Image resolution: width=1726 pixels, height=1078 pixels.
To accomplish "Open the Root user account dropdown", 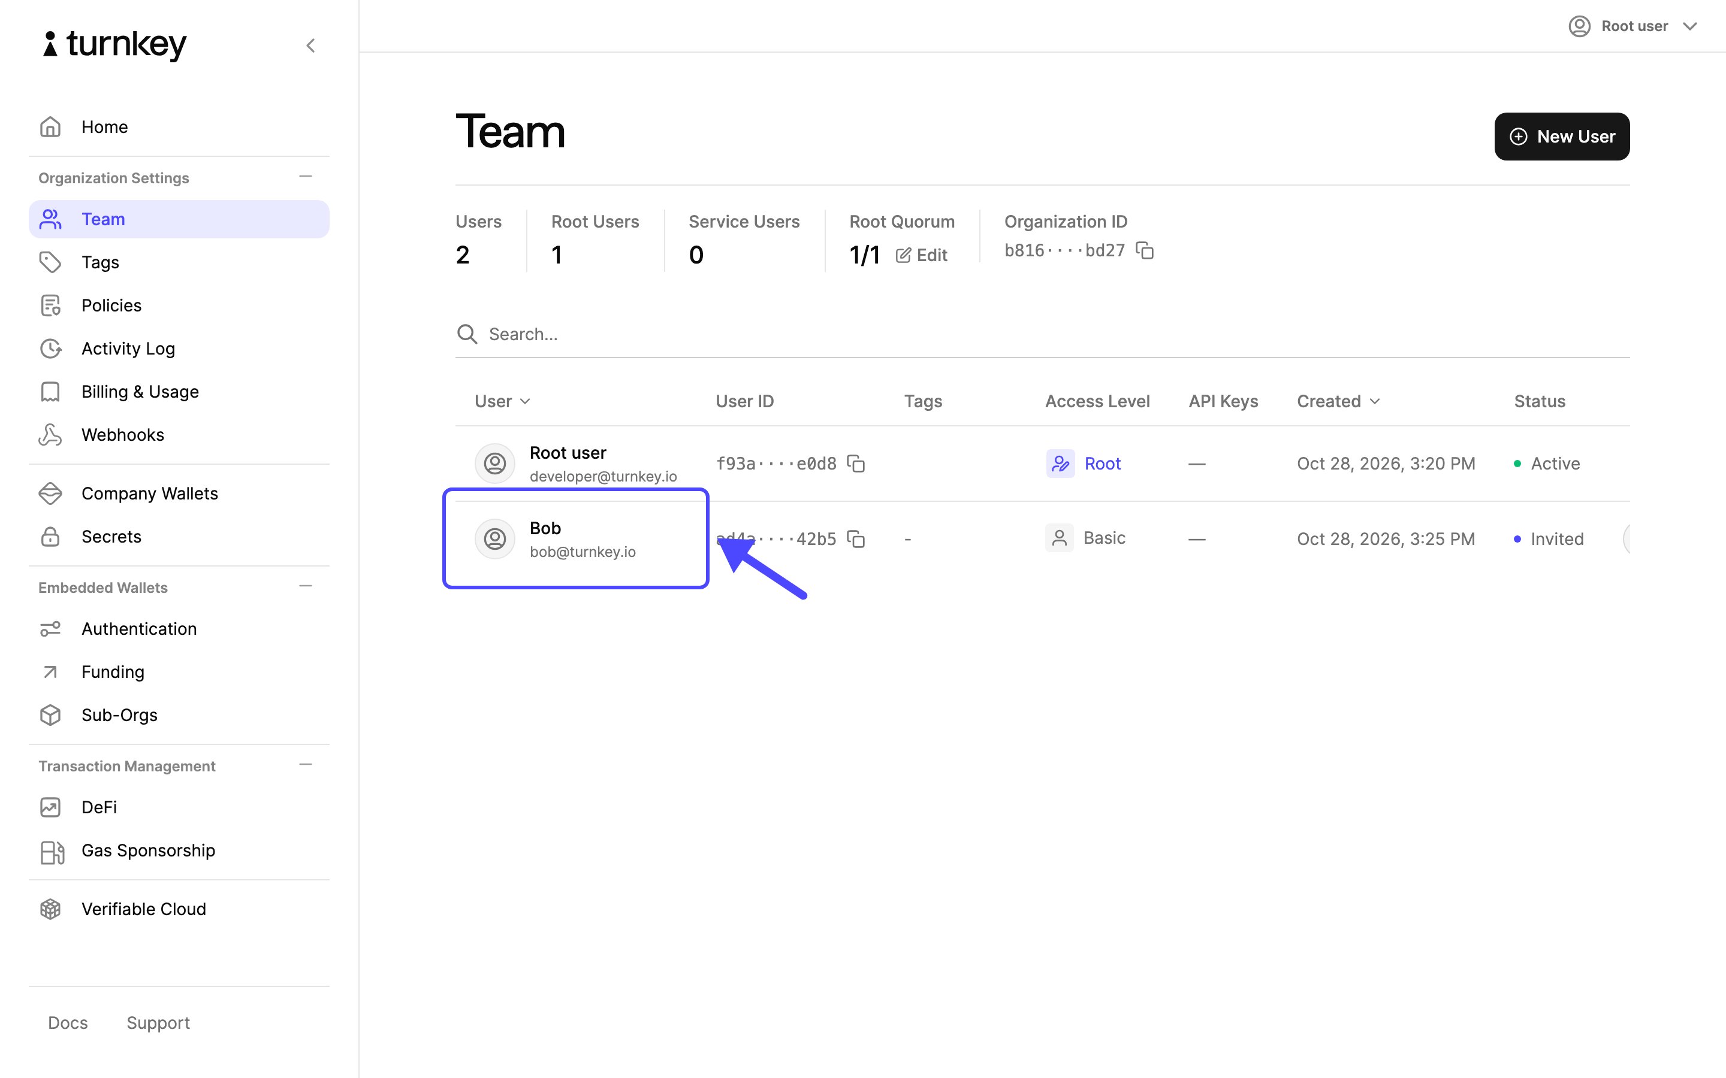I will click(1633, 26).
